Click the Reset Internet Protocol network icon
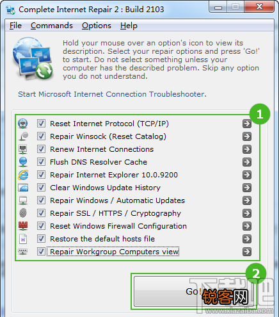 pos(23,124)
